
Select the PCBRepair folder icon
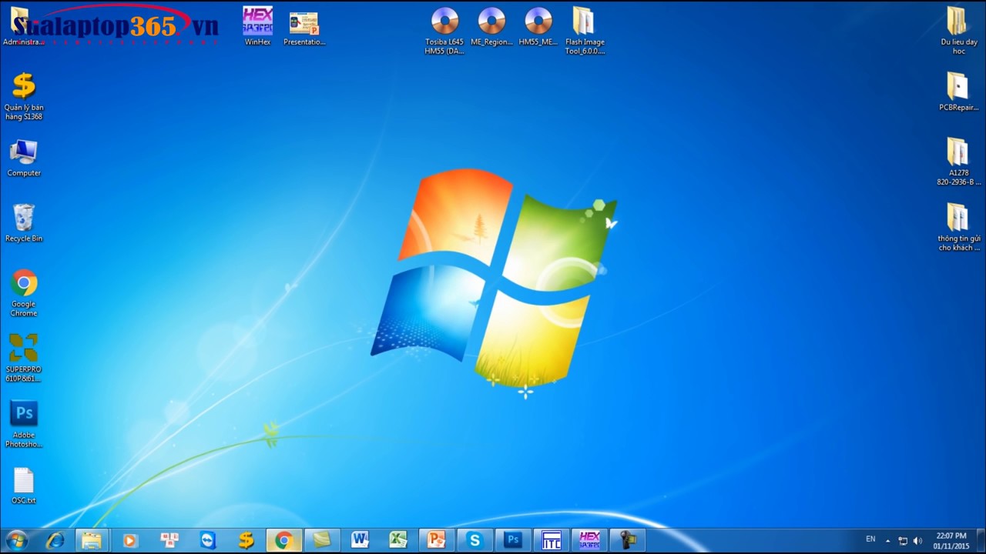coord(958,92)
